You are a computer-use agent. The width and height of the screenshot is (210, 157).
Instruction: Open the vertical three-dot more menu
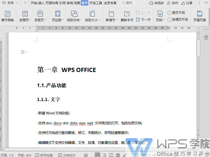pyautogui.click(x=199, y=3)
